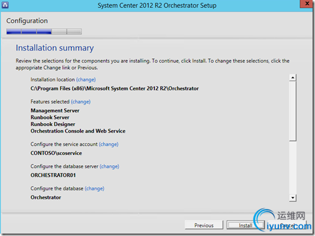The image size is (315, 236).
Task: Click the Install button
Action: tap(245, 225)
